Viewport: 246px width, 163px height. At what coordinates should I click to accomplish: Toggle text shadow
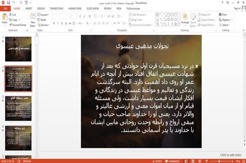pyautogui.click(x=66, y=23)
